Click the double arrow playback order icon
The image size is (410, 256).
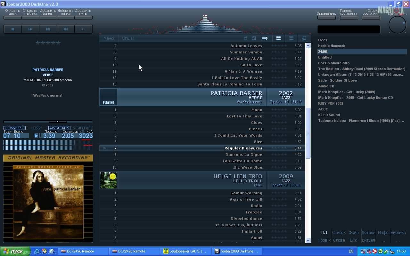[265, 38]
